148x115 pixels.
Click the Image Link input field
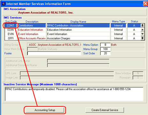pyautogui.click(x=67, y=78)
